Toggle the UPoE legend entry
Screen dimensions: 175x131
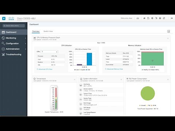(153, 105)
